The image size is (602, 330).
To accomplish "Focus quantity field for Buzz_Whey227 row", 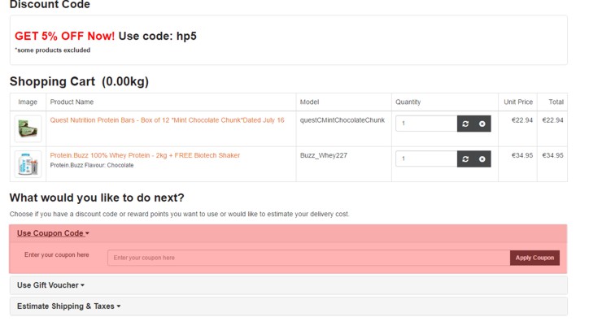I will [x=426, y=158].
